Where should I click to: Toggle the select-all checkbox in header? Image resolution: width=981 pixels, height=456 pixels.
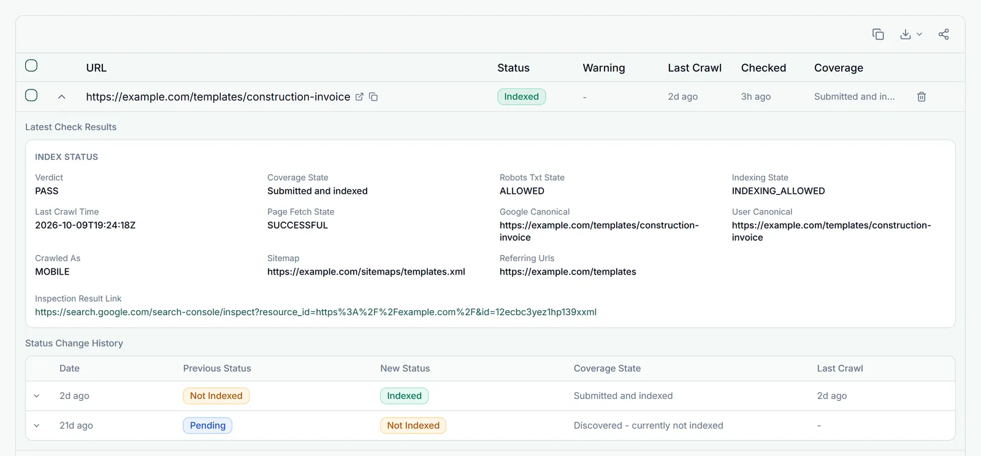click(x=31, y=66)
